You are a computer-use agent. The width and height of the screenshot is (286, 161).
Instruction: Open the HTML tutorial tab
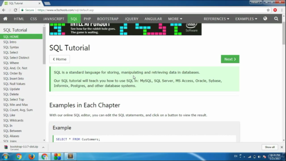pyautogui.click(x=19, y=19)
